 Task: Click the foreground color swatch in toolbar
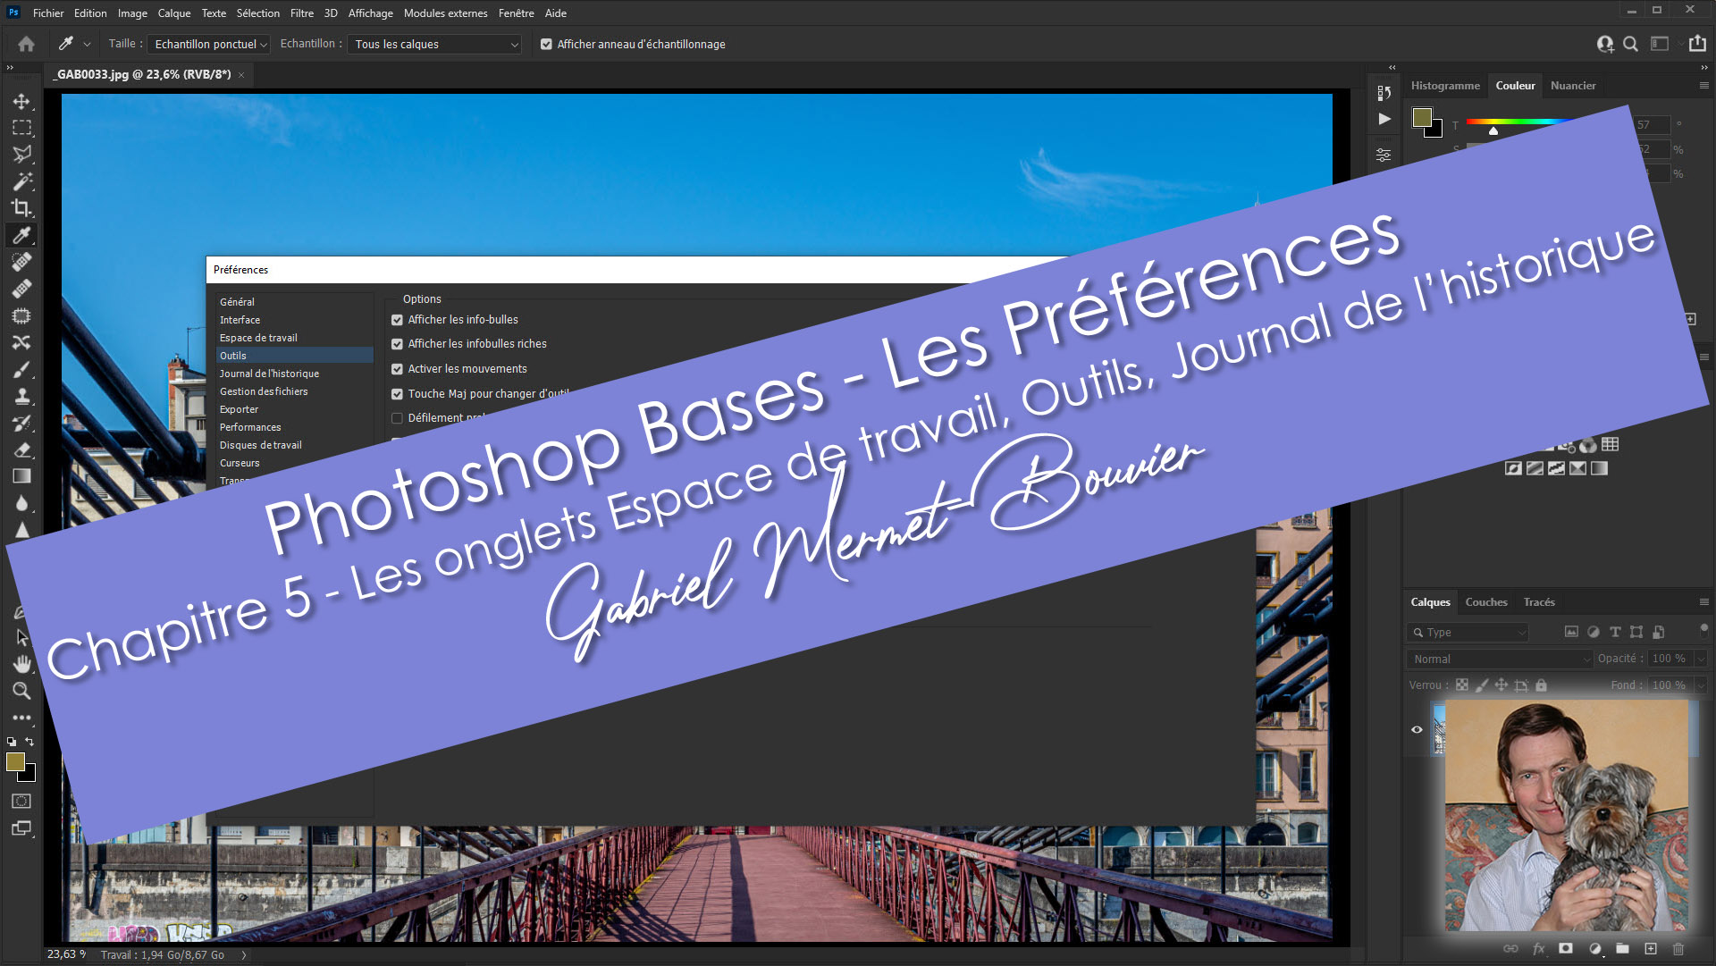point(15,761)
